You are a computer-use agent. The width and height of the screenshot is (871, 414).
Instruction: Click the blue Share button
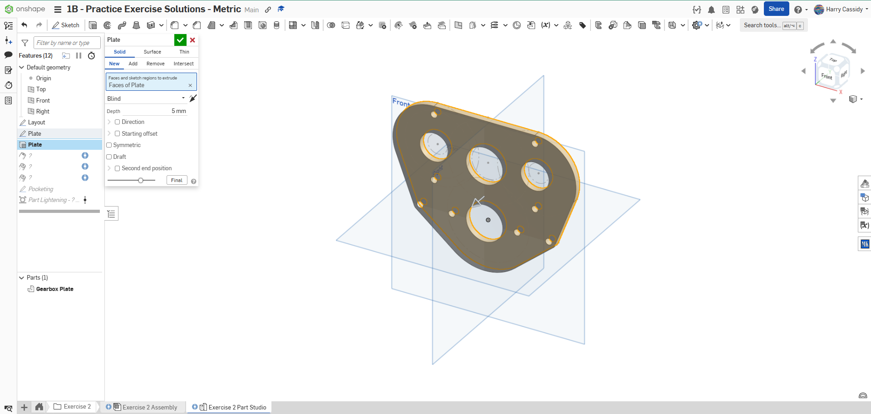776,9
